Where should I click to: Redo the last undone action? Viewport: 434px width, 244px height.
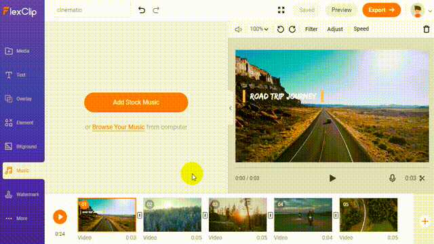pos(156,10)
